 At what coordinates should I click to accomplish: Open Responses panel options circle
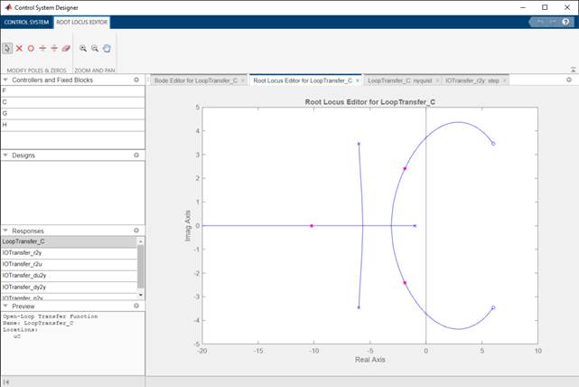(136, 231)
